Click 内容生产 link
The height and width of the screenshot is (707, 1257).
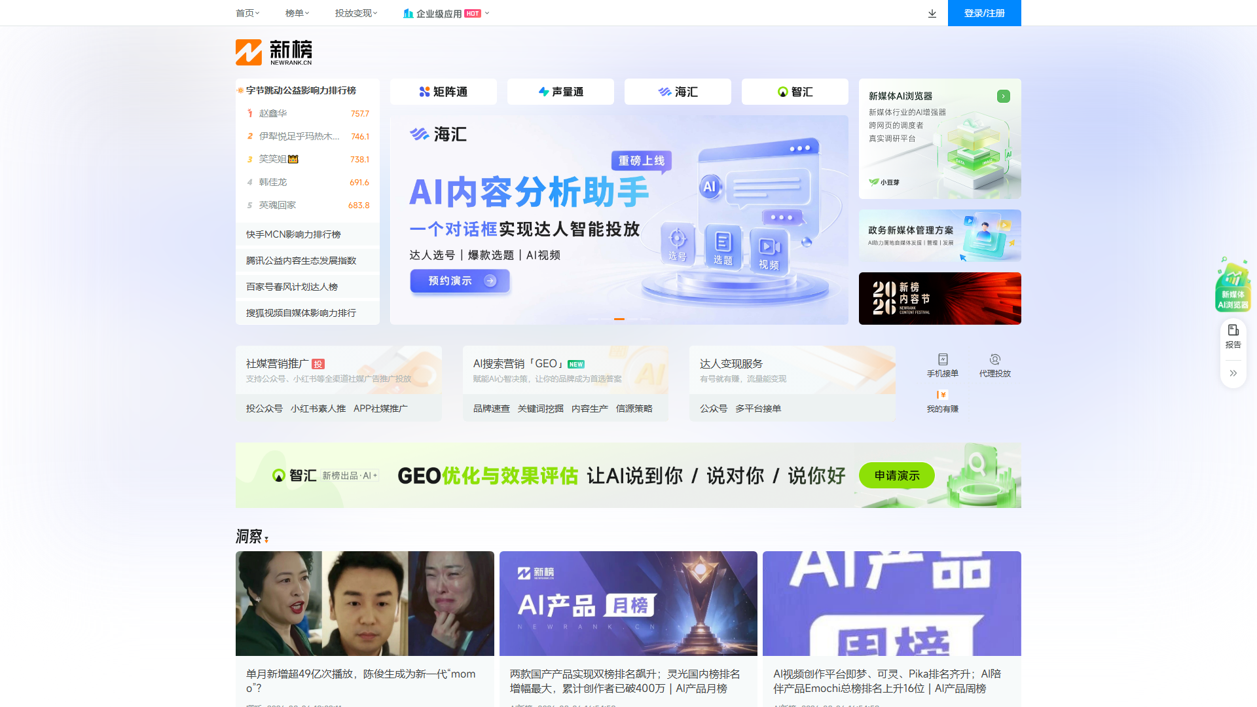pyautogui.click(x=590, y=408)
